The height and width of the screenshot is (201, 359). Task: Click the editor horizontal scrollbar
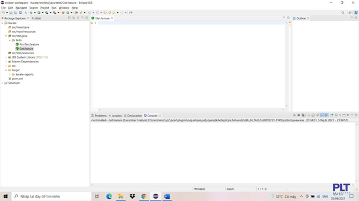pyautogui.click(x=191, y=110)
